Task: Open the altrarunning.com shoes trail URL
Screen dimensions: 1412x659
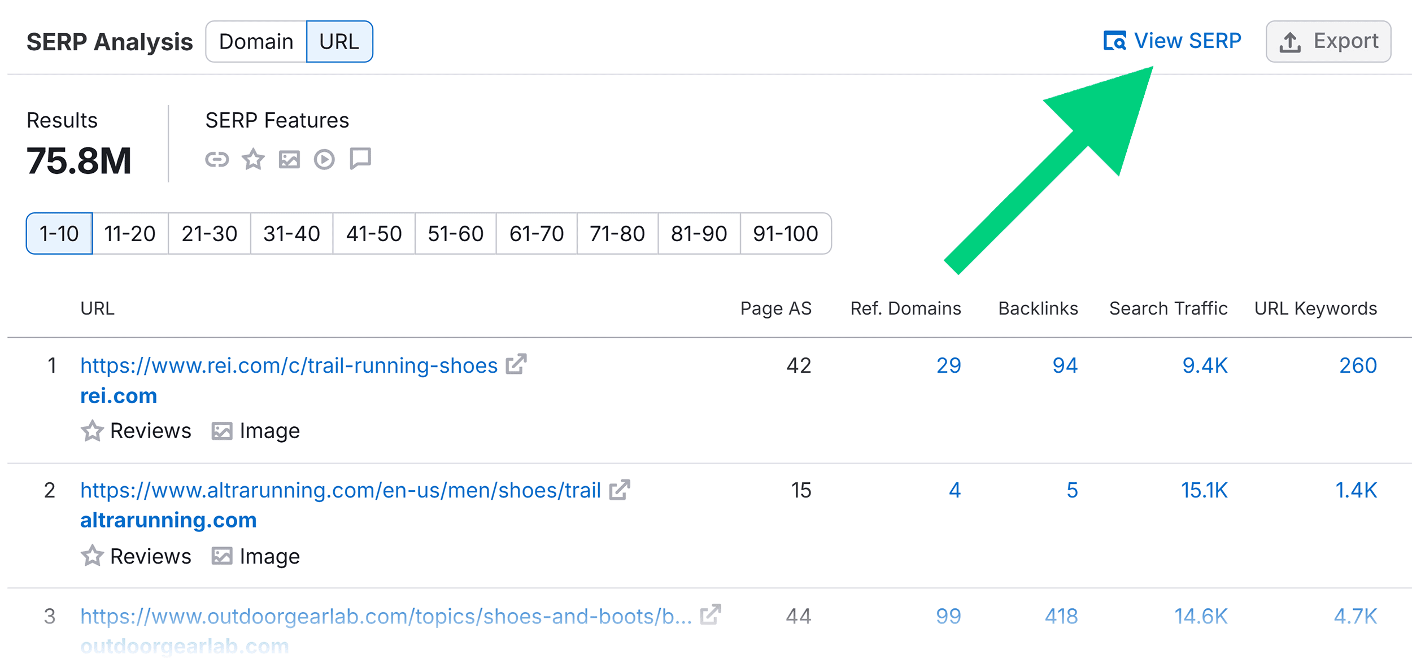Action: point(341,490)
